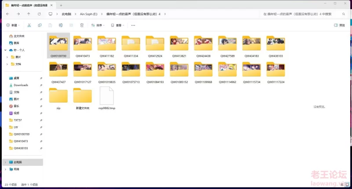Click the Delete trash icon
The image size is (352, 189).
pyautogui.click(x=82, y=25)
